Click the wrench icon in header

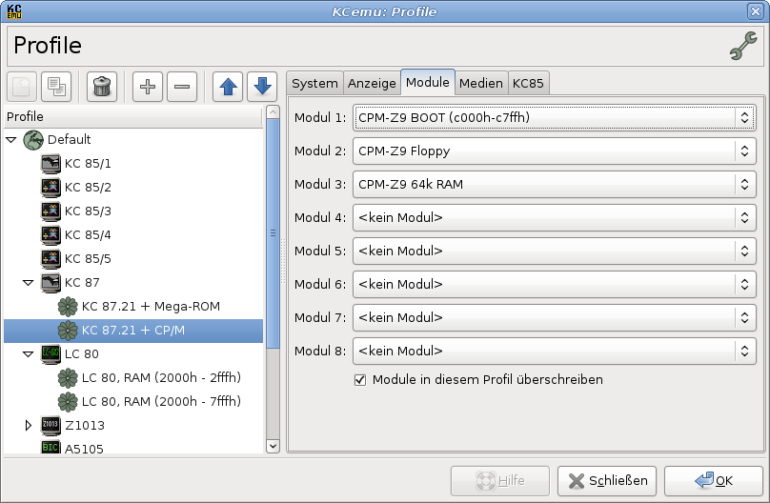pyautogui.click(x=743, y=46)
